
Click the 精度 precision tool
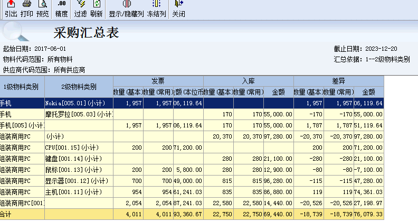click(61, 9)
